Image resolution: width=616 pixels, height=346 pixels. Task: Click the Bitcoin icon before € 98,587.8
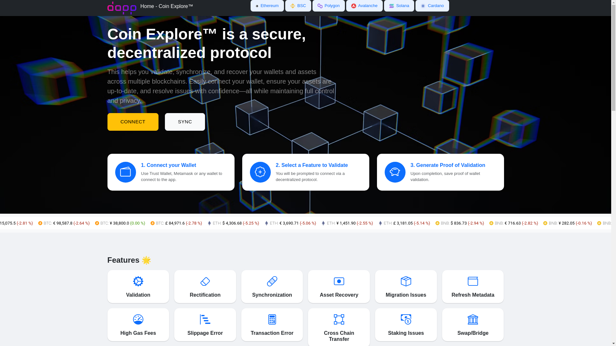(40, 223)
